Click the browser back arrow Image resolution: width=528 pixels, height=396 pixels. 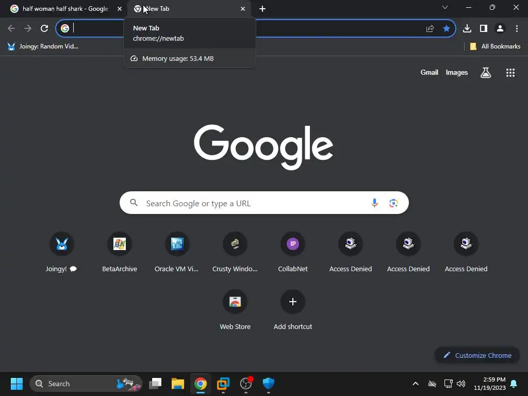[x=11, y=28]
